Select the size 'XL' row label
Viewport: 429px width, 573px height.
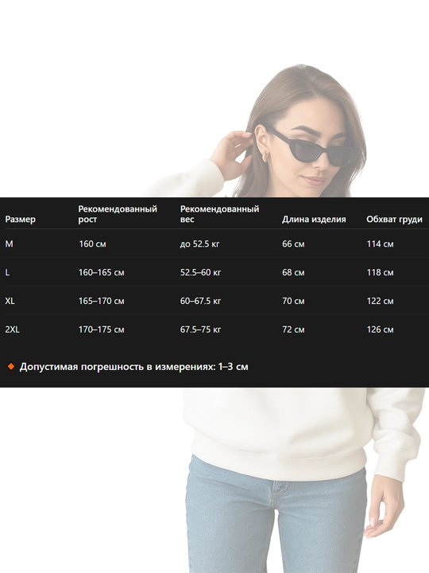(10, 301)
